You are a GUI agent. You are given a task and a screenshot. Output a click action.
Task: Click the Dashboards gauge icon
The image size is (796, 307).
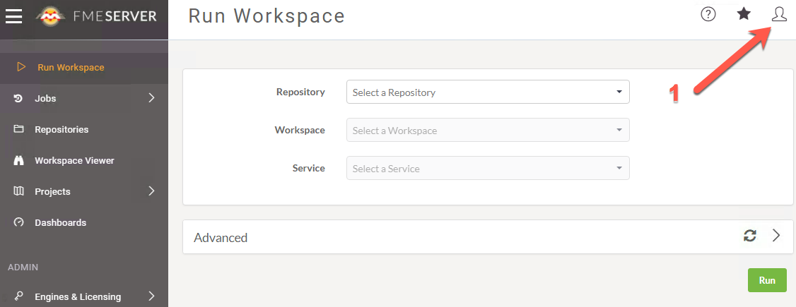point(20,223)
